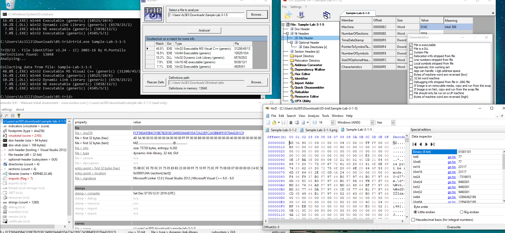Image resolution: width=505 pixels, height=233 pixels.
Task: Click the open file icon in CFF Explorer
Action: [x=288, y=15]
